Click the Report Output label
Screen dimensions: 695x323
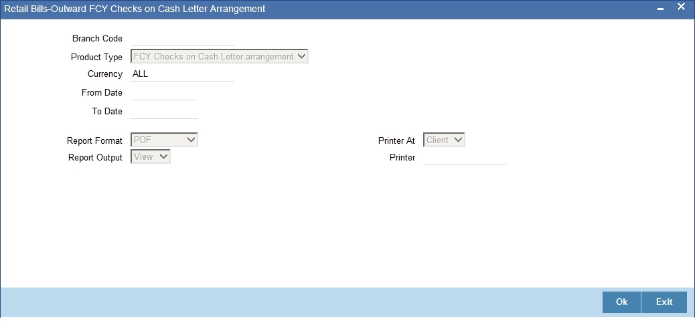tap(95, 158)
